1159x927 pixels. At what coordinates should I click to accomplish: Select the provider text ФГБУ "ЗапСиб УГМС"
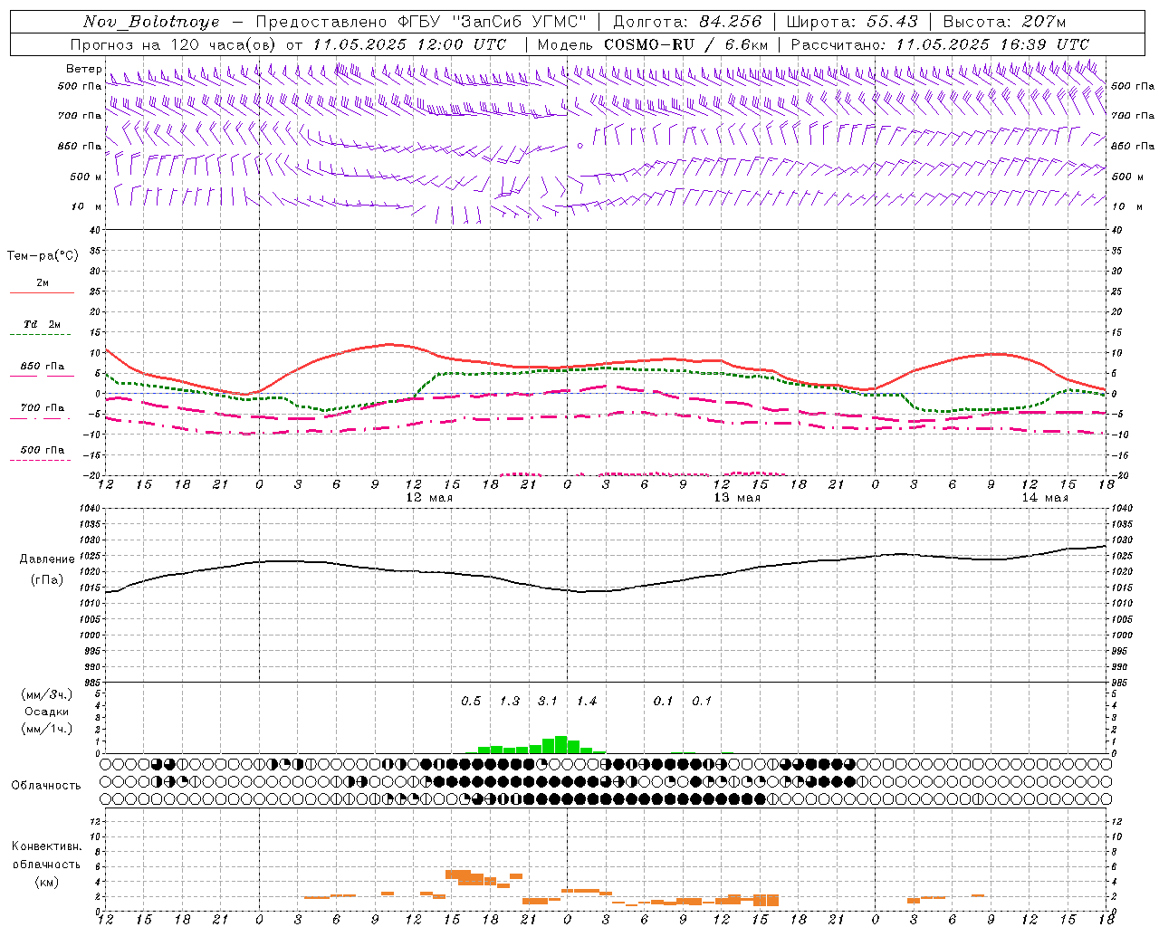pos(493,22)
